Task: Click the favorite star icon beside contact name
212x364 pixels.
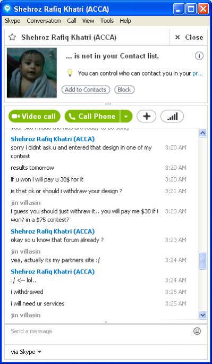Action: point(12,37)
